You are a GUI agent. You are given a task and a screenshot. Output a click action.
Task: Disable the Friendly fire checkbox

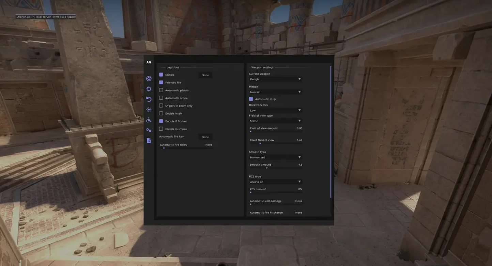[161, 82]
